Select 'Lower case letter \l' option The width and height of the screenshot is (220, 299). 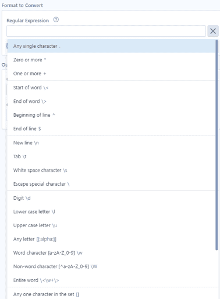click(x=111, y=212)
